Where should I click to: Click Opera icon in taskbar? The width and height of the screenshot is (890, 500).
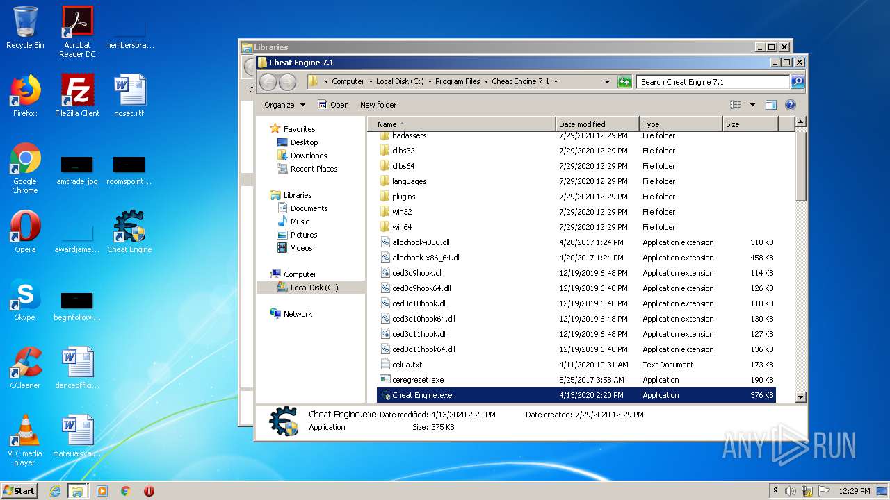coord(149,491)
